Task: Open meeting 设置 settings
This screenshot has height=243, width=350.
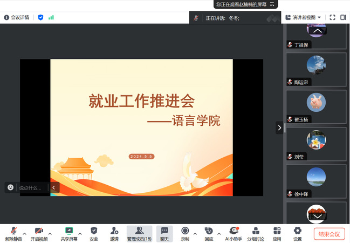Action: [x=297, y=231]
